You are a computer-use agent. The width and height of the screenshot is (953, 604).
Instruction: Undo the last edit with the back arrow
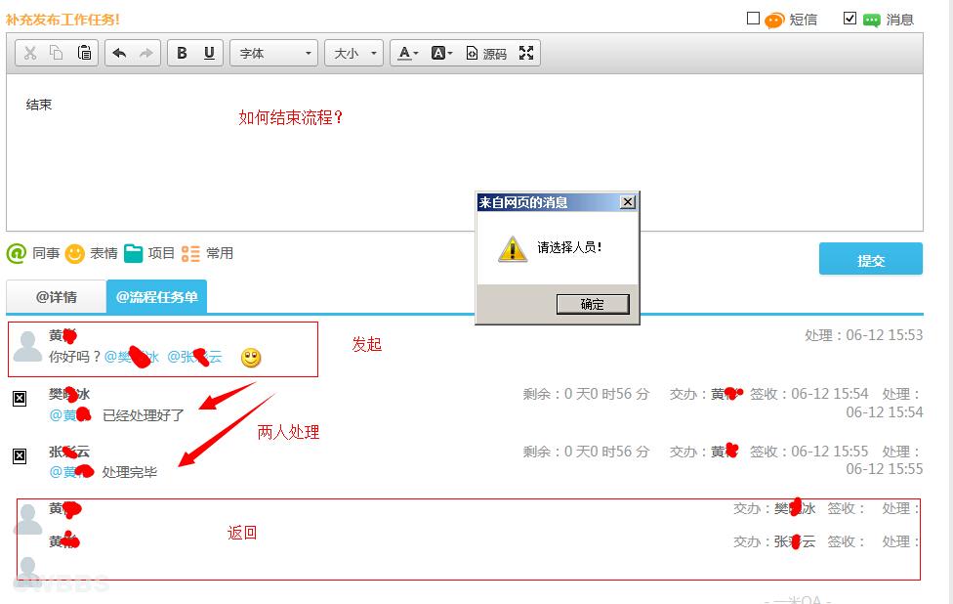pyautogui.click(x=120, y=53)
